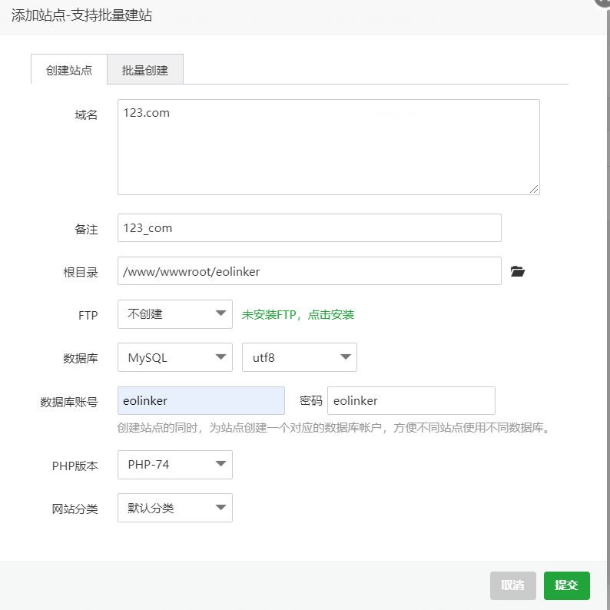Close the add site dialog
This screenshot has width=610, height=610.
pos(602,2)
